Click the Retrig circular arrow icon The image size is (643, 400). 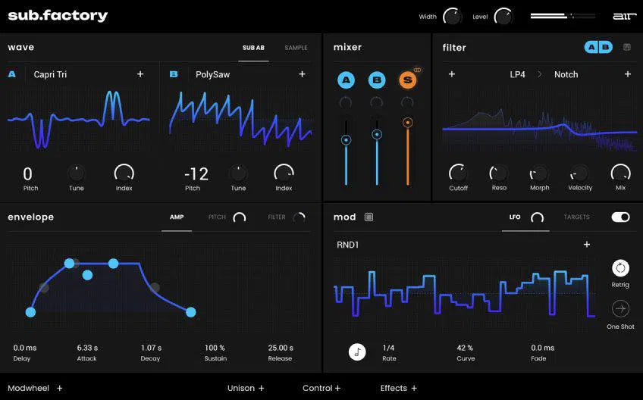(x=620, y=268)
